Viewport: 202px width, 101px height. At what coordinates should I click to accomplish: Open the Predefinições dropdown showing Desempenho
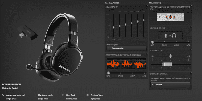[127, 48]
